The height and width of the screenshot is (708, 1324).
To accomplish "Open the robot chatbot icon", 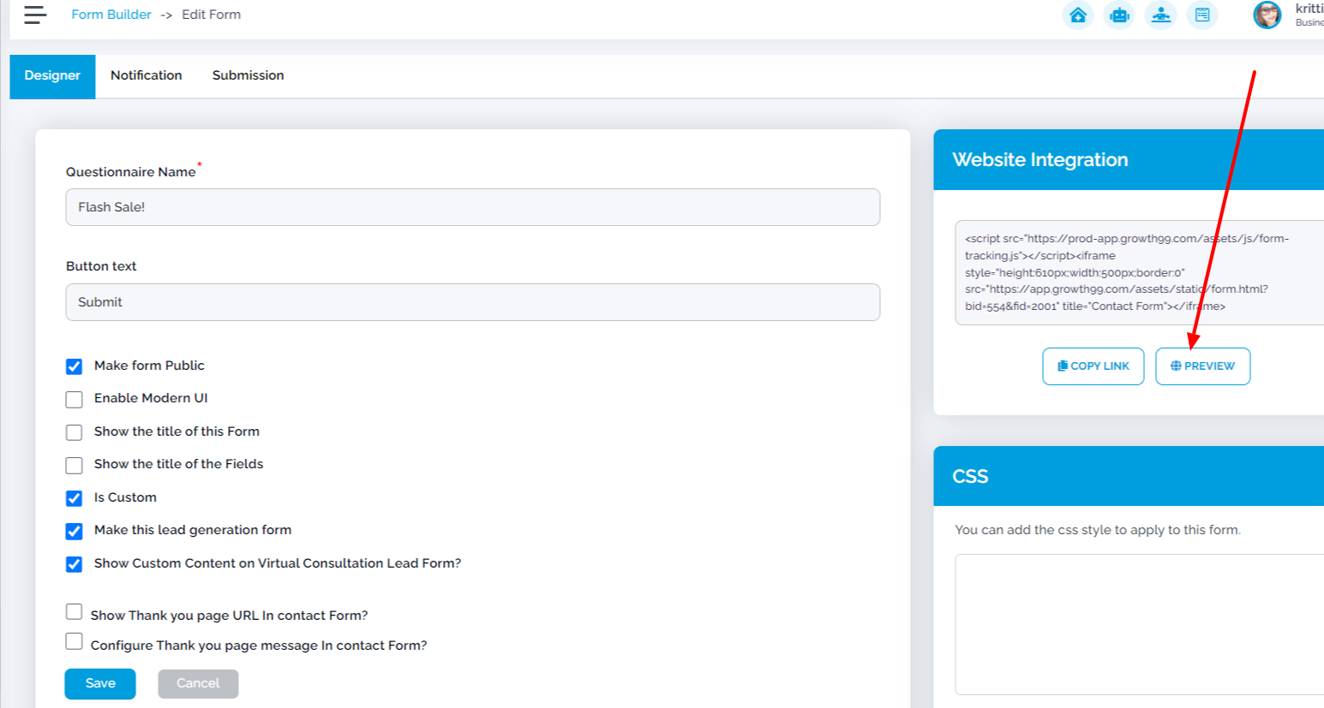I will coord(1119,15).
